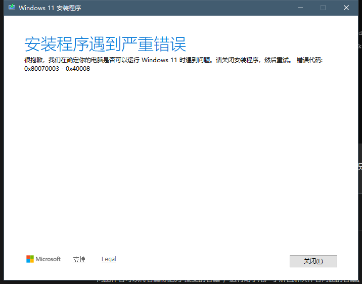Minimize the Windows 11 安装程序 window

coord(300,8)
